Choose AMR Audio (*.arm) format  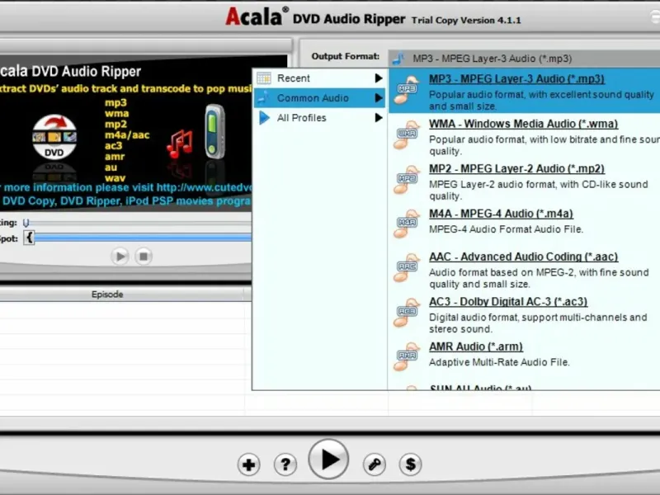(476, 346)
